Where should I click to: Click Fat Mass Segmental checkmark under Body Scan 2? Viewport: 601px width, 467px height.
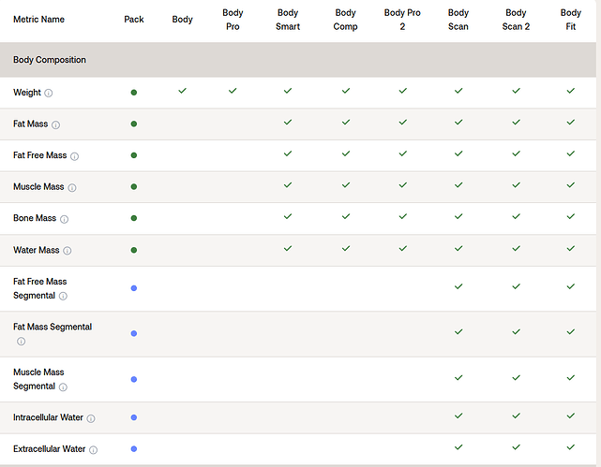517,331
